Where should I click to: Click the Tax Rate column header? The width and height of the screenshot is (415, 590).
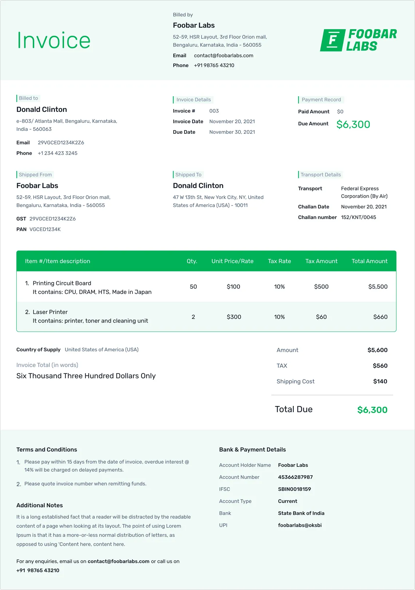pyautogui.click(x=279, y=261)
